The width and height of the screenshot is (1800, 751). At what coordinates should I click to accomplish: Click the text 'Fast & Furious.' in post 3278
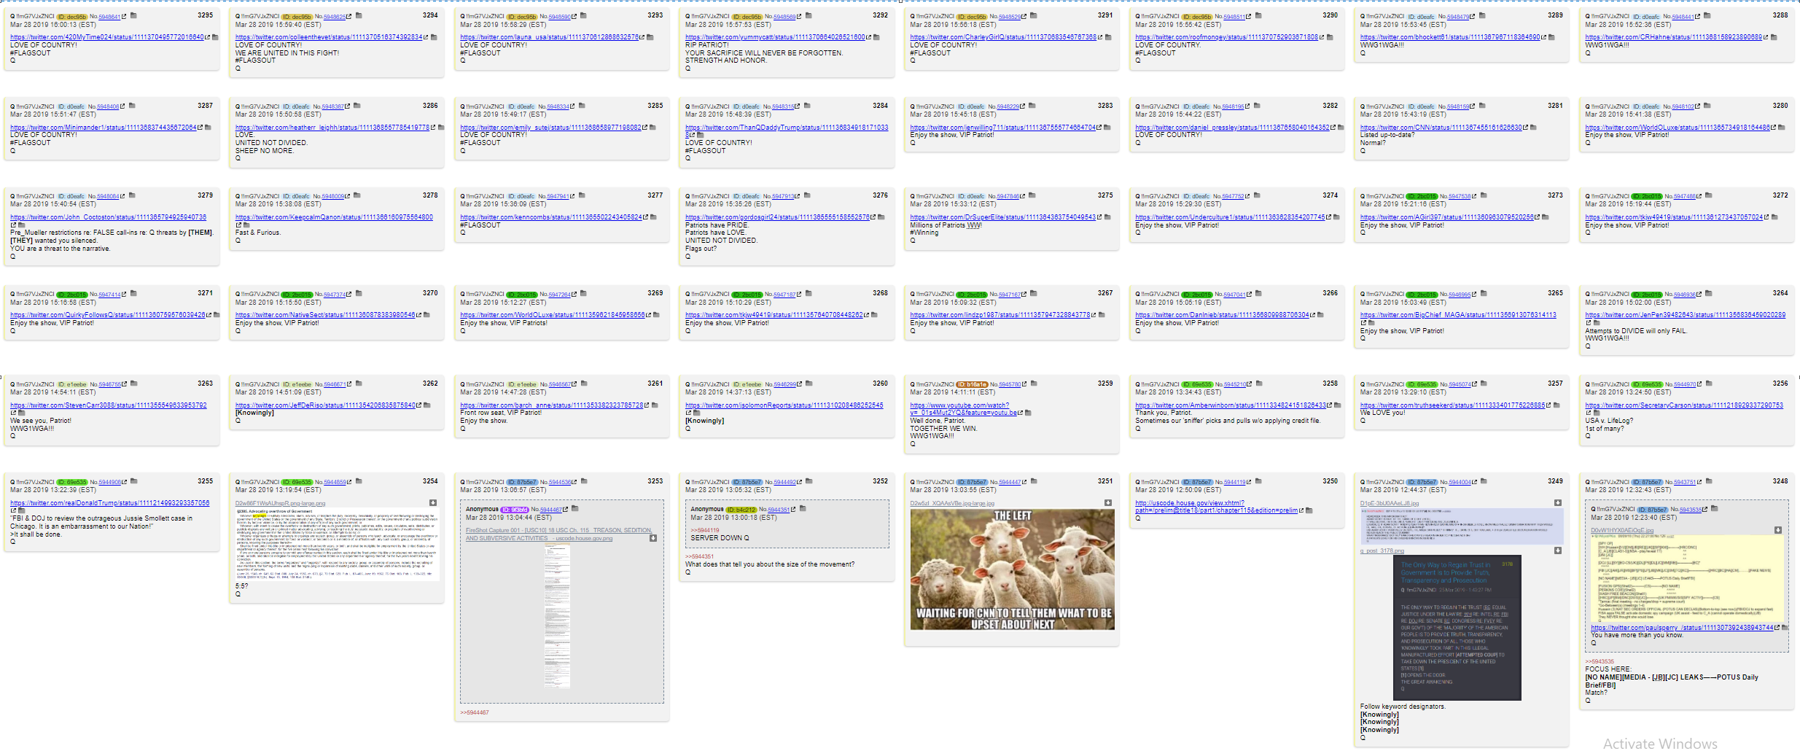click(258, 233)
